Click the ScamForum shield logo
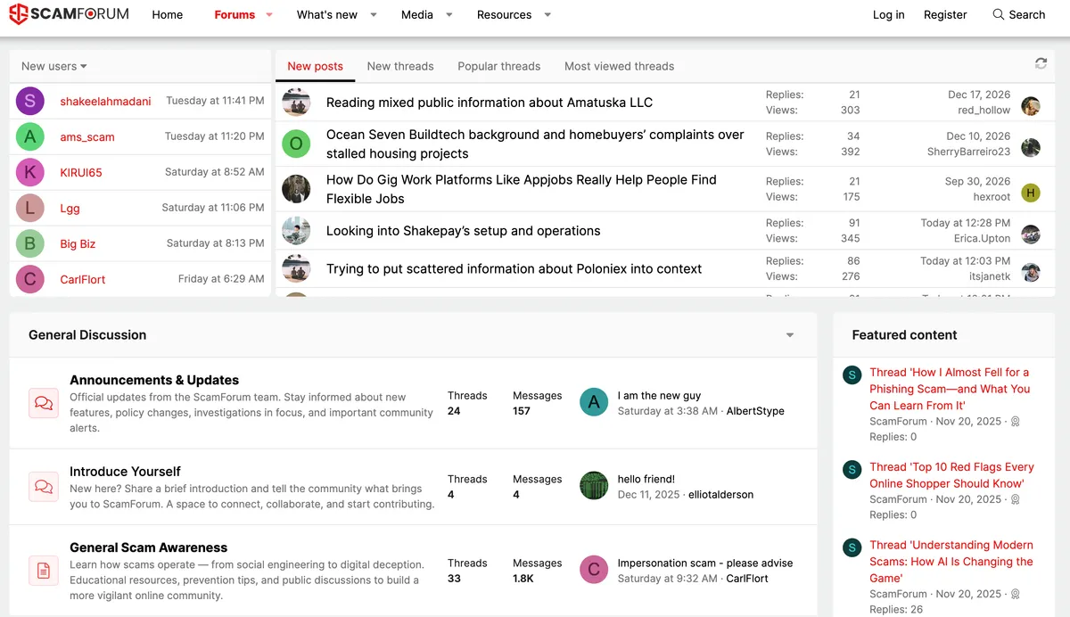This screenshot has width=1070, height=617. (x=18, y=14)
